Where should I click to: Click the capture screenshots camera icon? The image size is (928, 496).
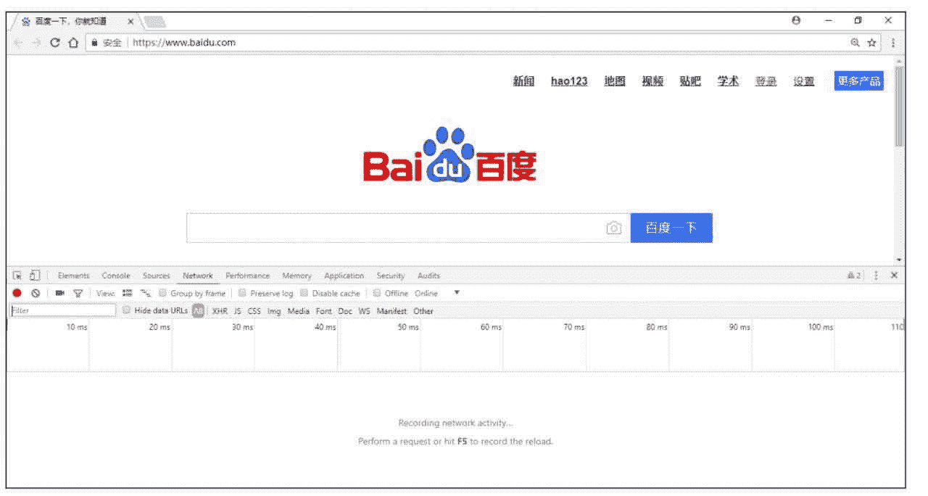point(59,294)
